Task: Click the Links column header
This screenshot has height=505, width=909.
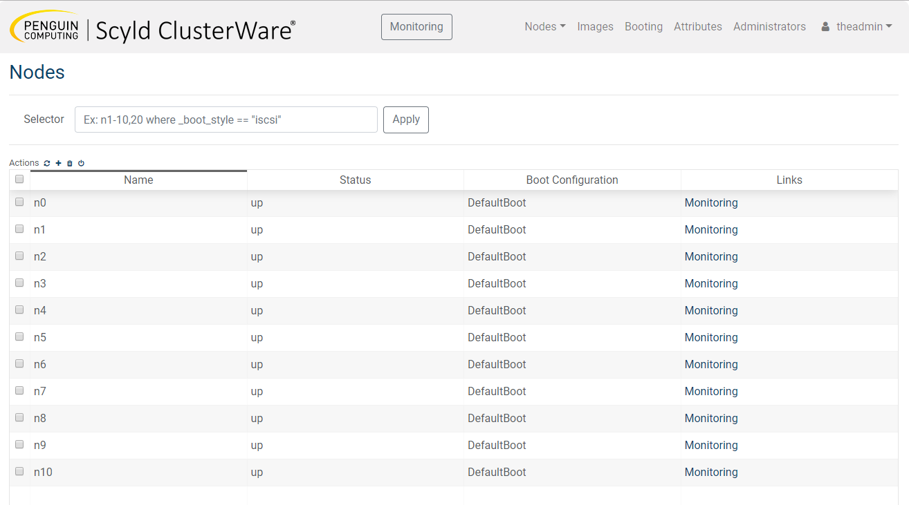Action: pos(789,180)
